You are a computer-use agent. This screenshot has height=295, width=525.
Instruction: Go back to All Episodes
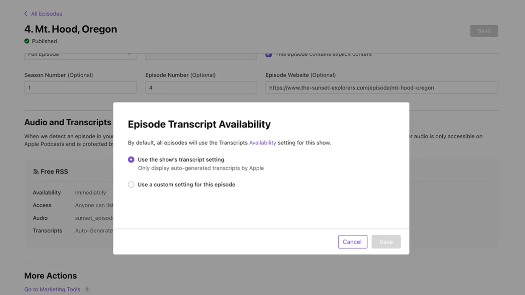[x=46, y=14]
